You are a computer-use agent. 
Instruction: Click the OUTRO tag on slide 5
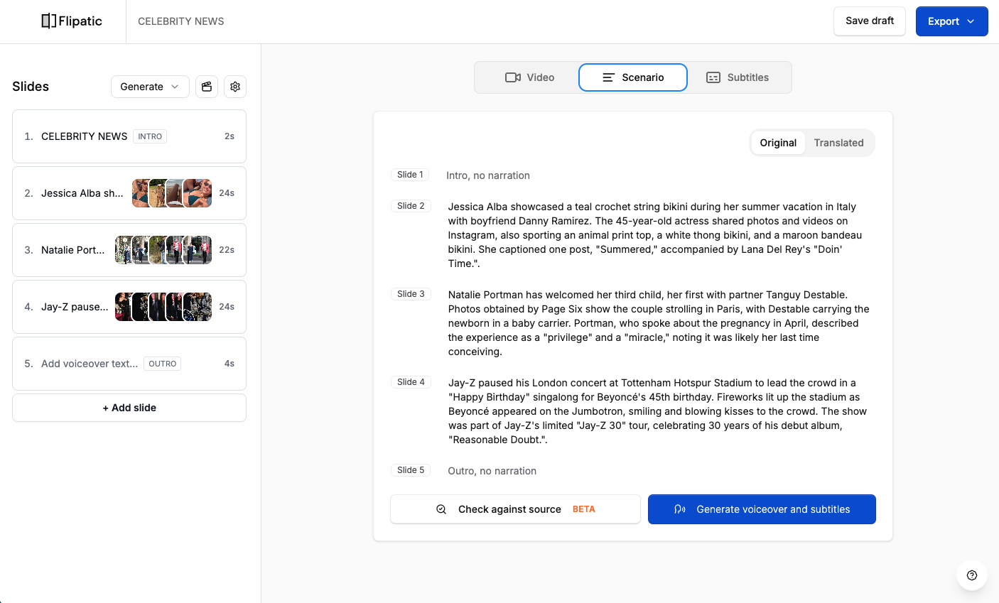coord(163,364)
